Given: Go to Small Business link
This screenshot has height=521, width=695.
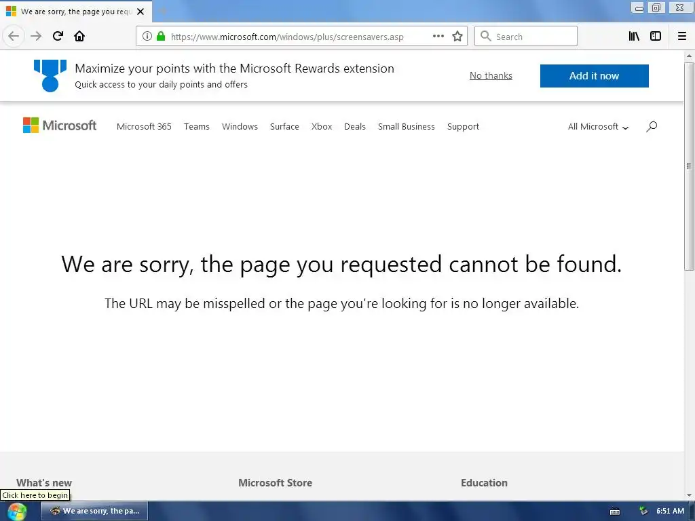Looking at the screenshot, I should [x=407, y=127].
